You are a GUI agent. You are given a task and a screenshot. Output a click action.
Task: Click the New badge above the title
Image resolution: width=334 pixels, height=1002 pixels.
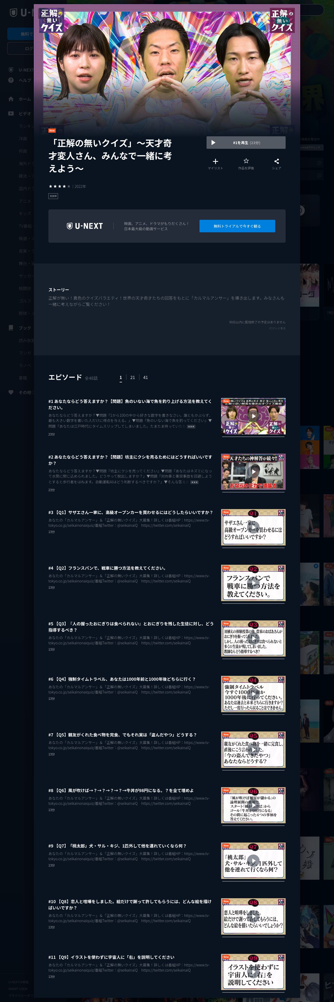pyautogui.click(x=52, y=131)
